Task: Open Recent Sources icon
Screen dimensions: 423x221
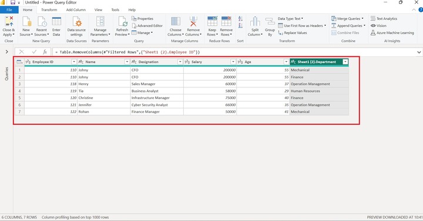Action: [42, 21]
